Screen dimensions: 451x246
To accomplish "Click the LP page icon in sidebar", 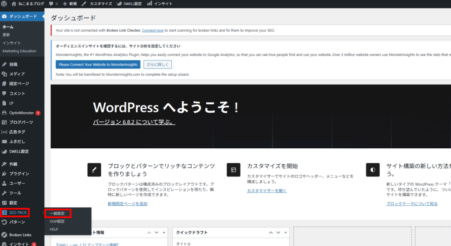I will click(x=4, y=103).
